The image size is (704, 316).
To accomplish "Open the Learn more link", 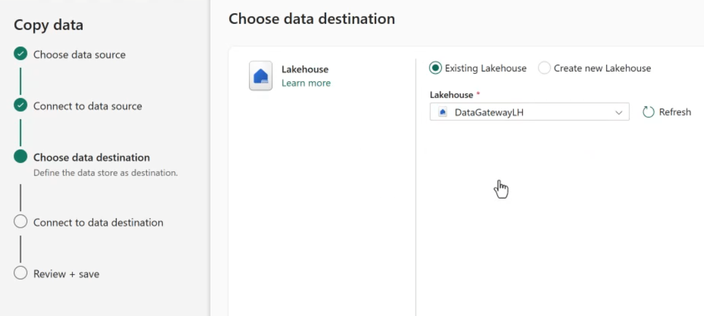I will tap(306, 83).
